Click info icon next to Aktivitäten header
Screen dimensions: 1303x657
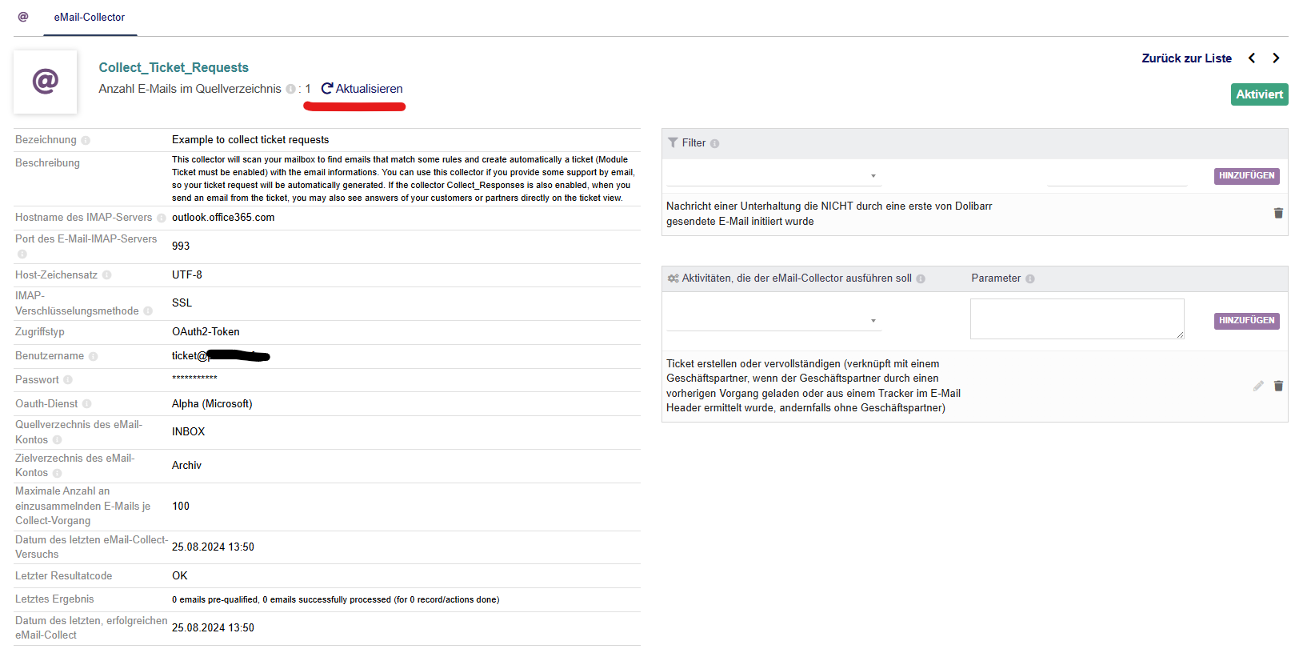coord(921,278)
